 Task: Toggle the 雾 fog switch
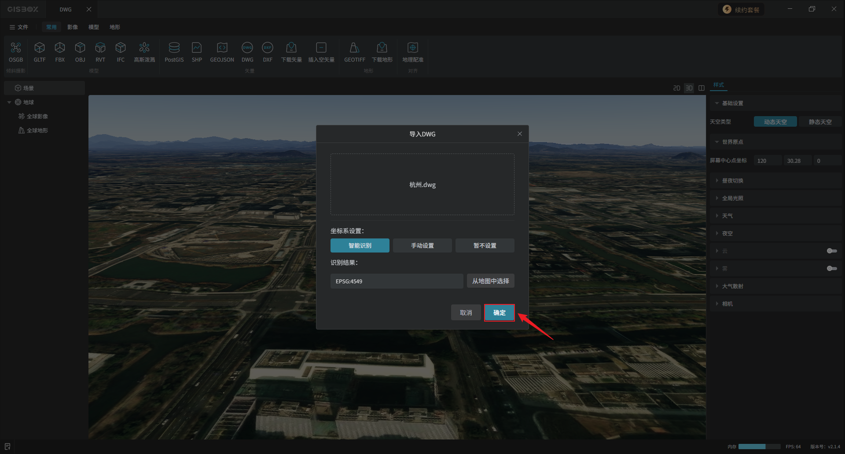pos(831,268)
